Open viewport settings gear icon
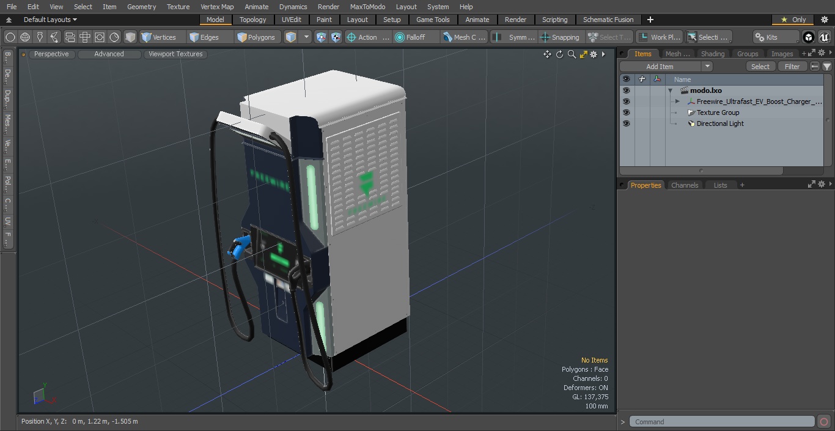This screenshot has width=835, height=431. click(x=594, y=54)
